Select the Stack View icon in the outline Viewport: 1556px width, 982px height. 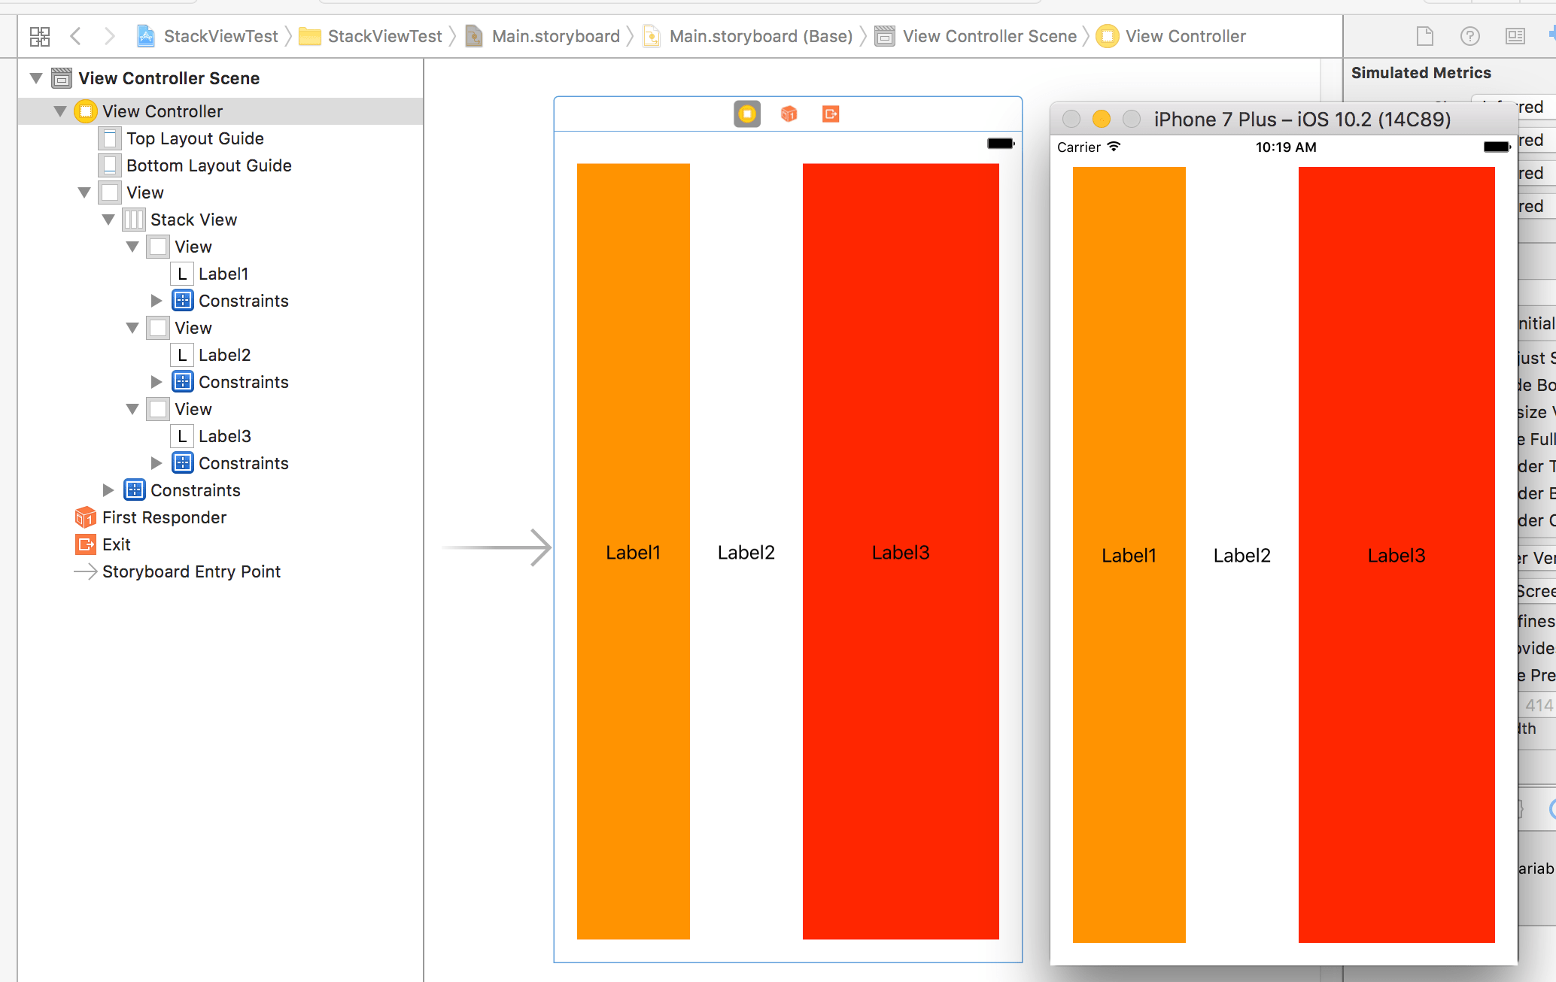coord(133,219)
